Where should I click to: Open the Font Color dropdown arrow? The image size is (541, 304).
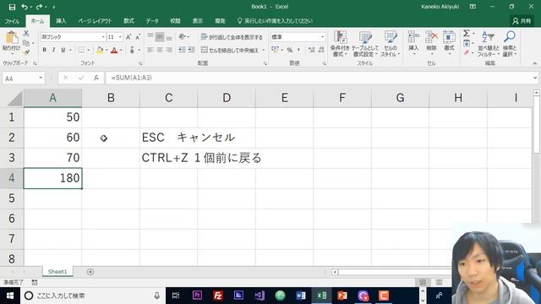(121, 51)
